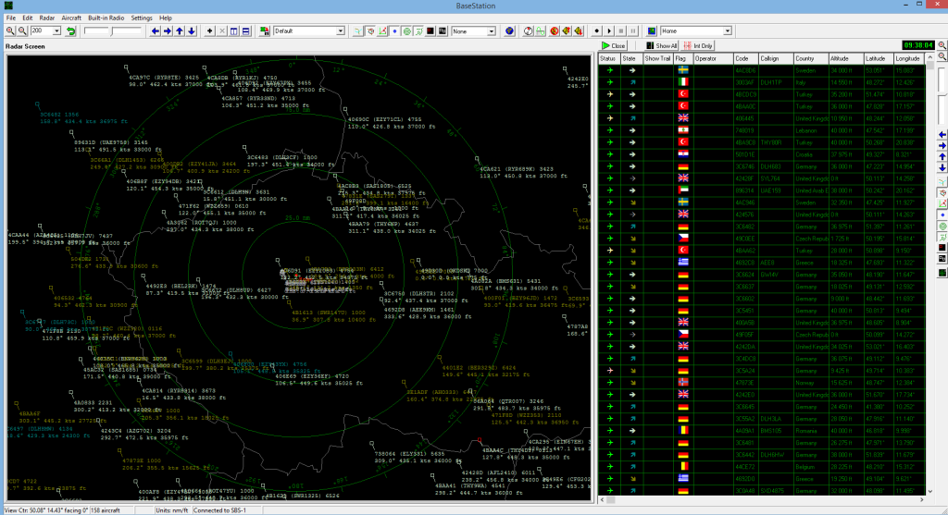
Task: Toggle the red-green trails graph icon
Action: coord(382,31)
